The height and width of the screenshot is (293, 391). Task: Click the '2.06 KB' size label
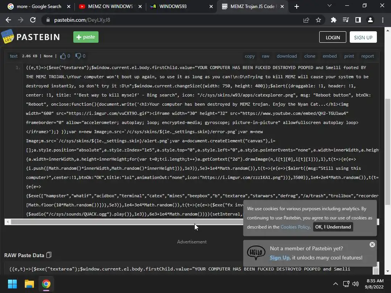29,56
